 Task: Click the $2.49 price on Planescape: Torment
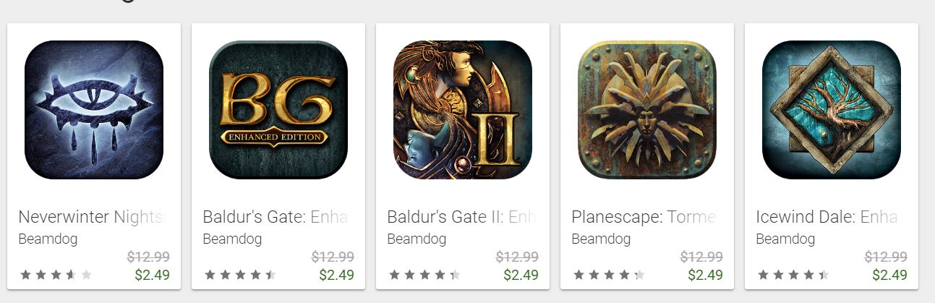point(706,275)
